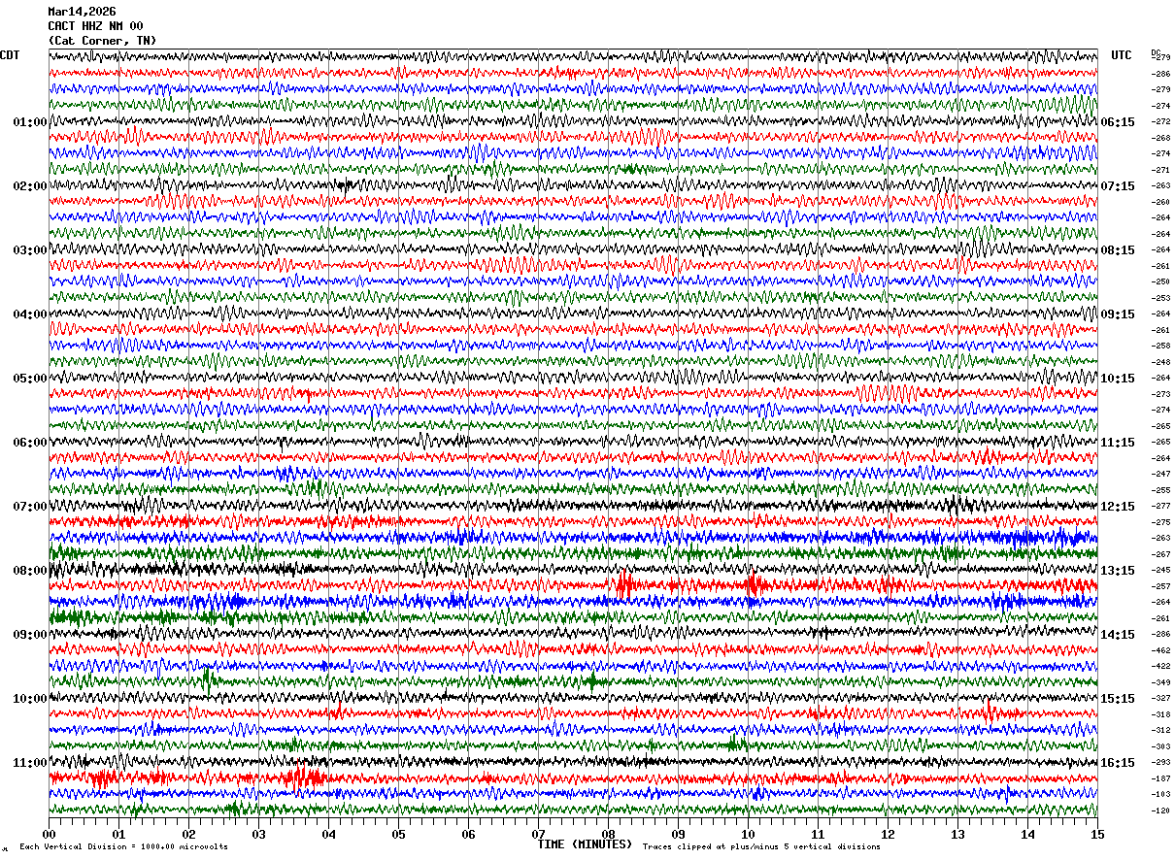Select the 06:00 CDT time label

tap(29, 443)
